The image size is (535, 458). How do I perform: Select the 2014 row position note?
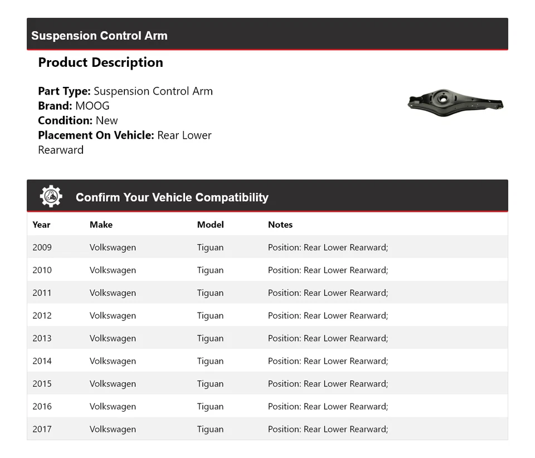pyautogui.click(x=328, y=361)
